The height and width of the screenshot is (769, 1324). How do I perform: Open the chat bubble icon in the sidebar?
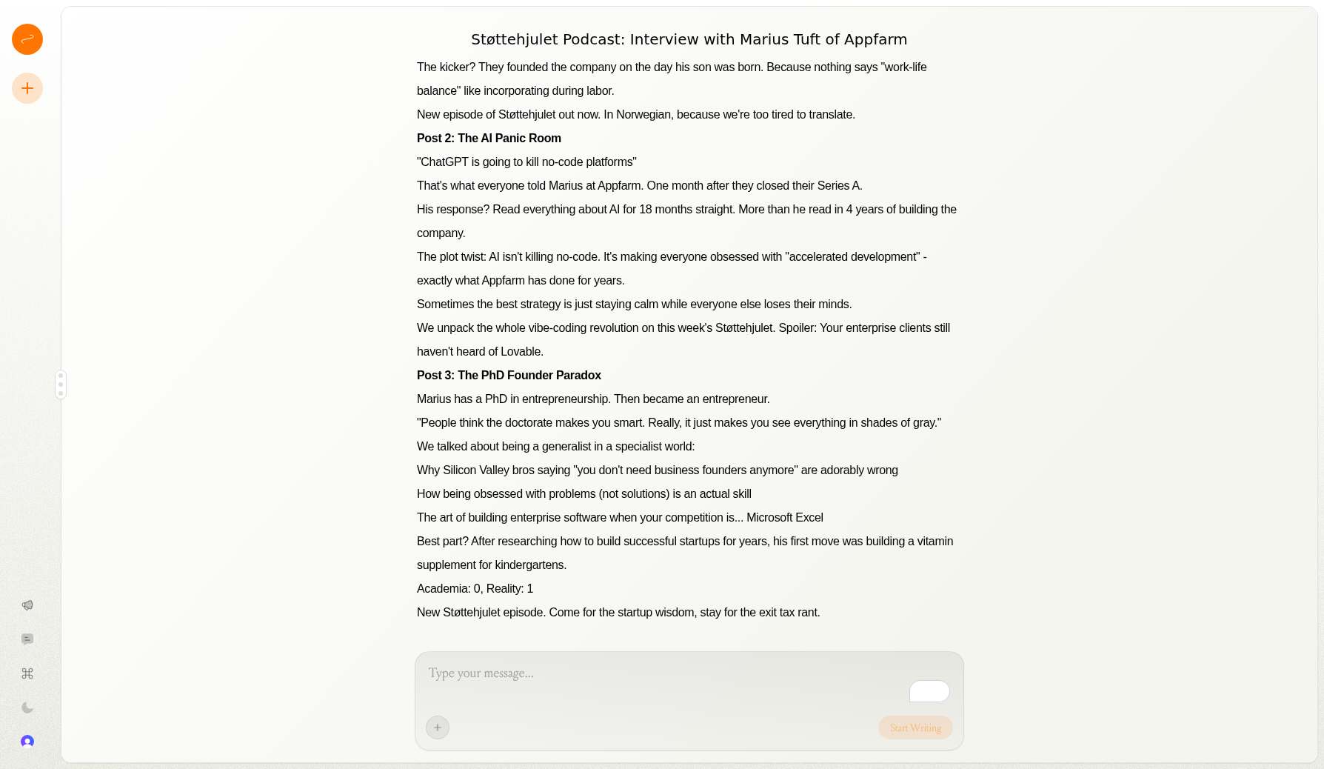tap(27, 639)
